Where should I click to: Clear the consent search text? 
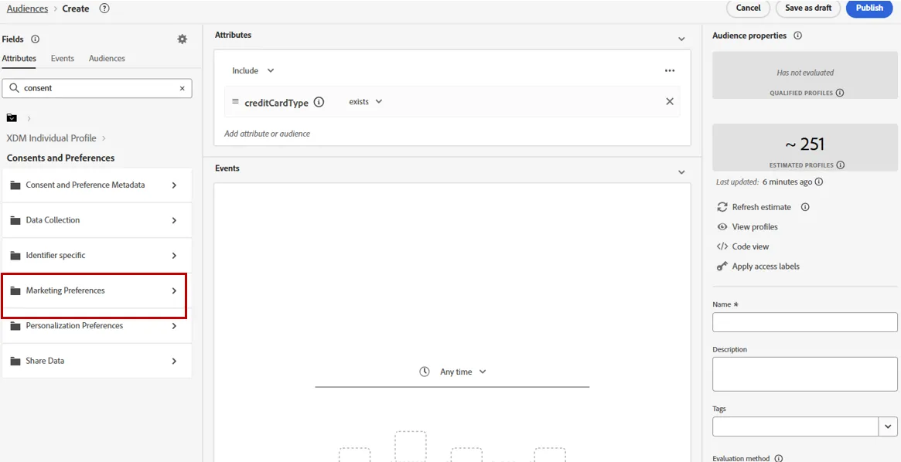click(x=183, y=88)
